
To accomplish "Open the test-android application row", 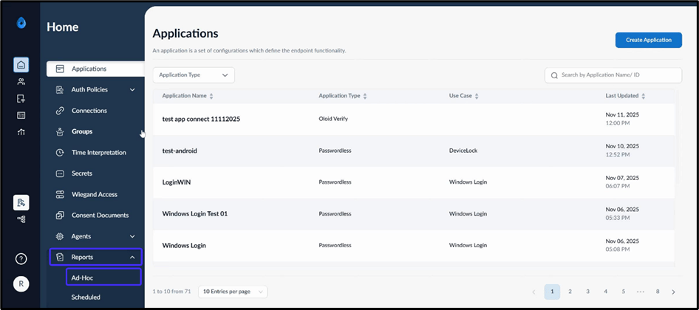I will (x=414, y=151).
